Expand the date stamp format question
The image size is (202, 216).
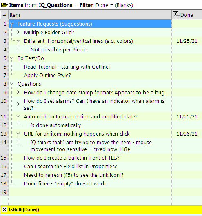point(18,92)
